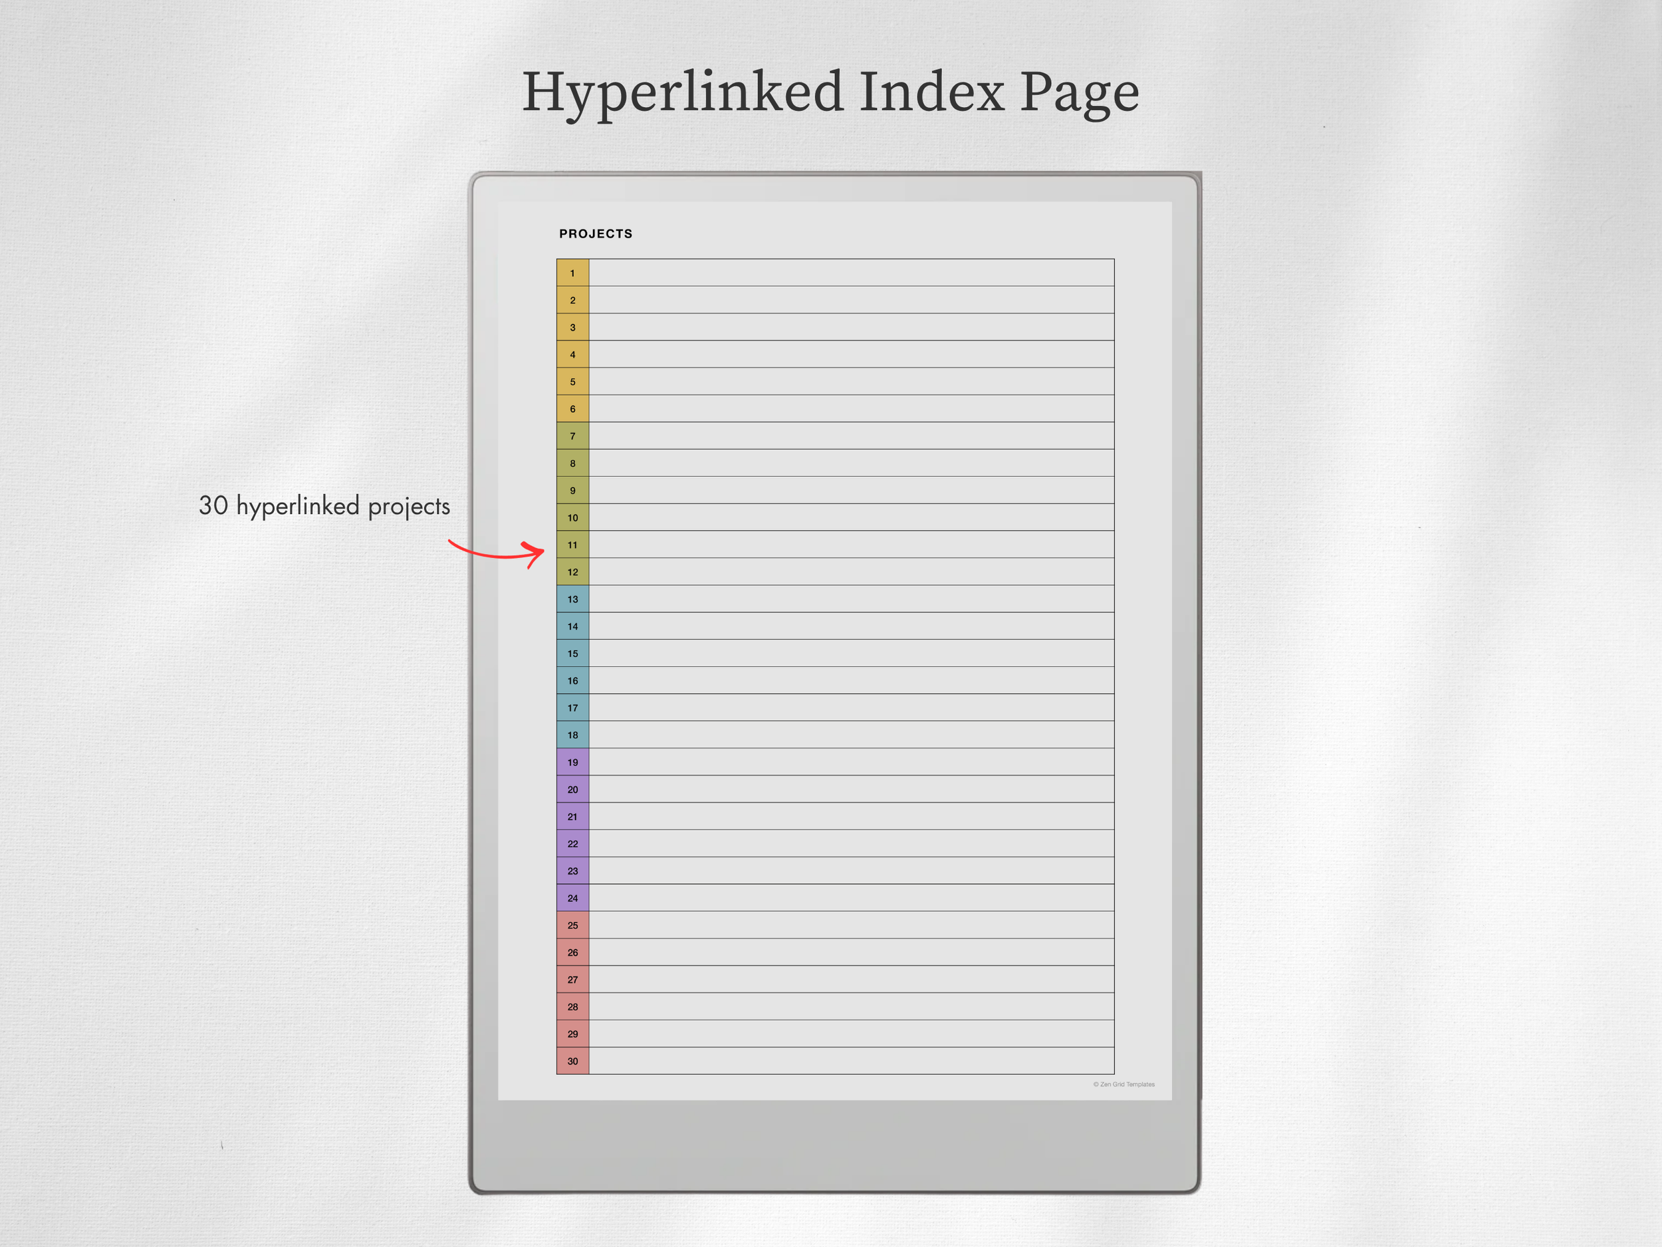Open hyperlinked project number 1
The image size is (1662, 1247).
(x=572, y=273)
